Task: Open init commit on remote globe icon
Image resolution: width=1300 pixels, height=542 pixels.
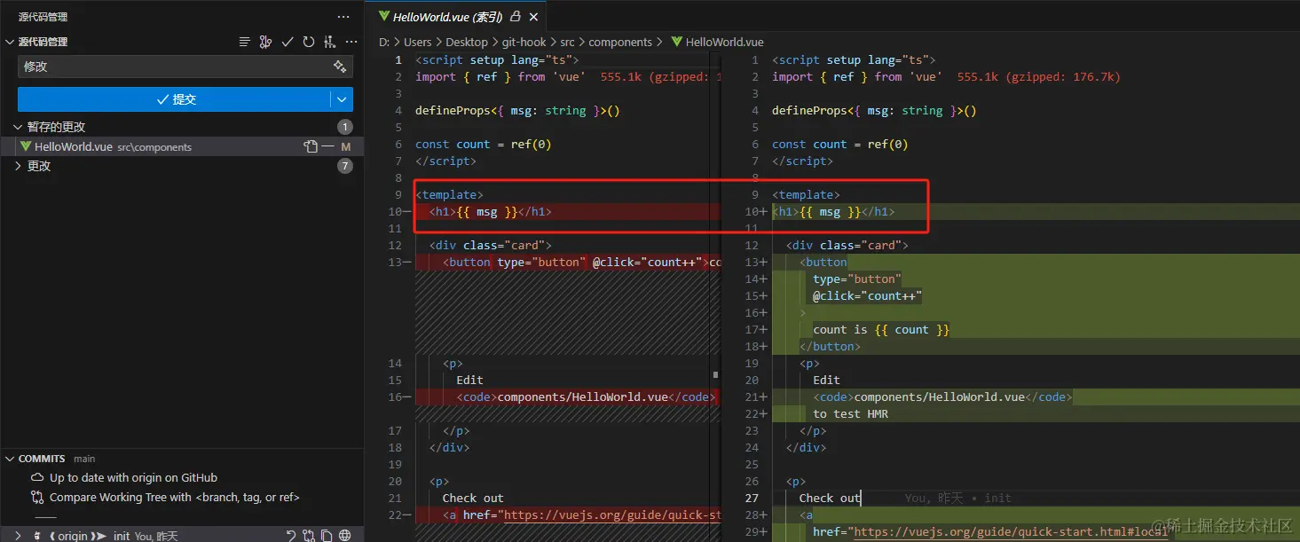Action: click(345, 536)
